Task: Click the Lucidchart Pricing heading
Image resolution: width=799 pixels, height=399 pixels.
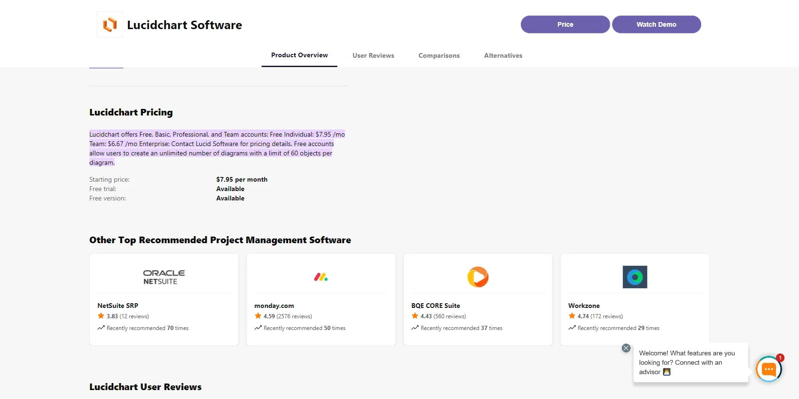Action: pos(131,112)
